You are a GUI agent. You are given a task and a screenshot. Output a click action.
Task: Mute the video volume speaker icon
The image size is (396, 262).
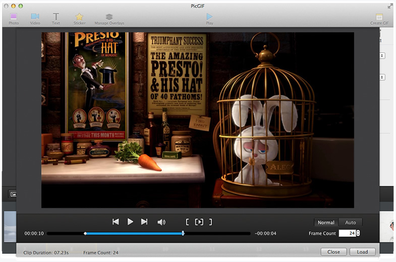(x=161, y=222)
